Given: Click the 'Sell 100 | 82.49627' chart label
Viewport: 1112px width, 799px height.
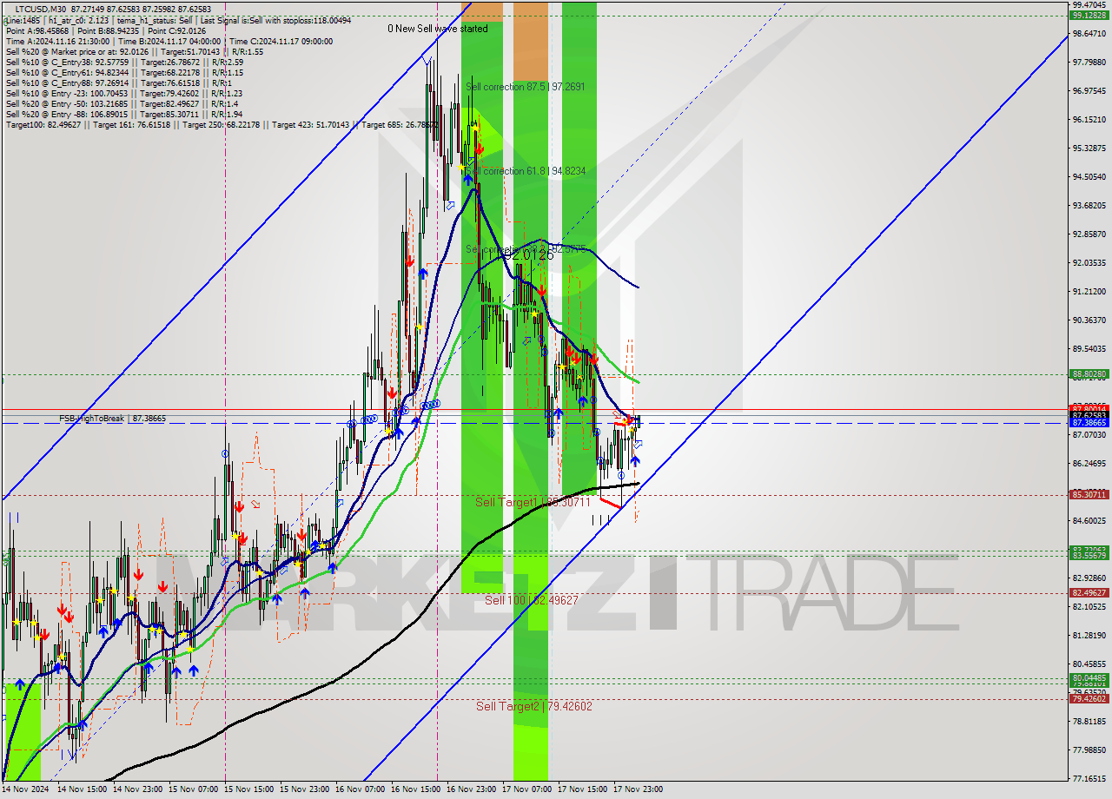Looking at the screenshot, I should [x=532, y=600].
